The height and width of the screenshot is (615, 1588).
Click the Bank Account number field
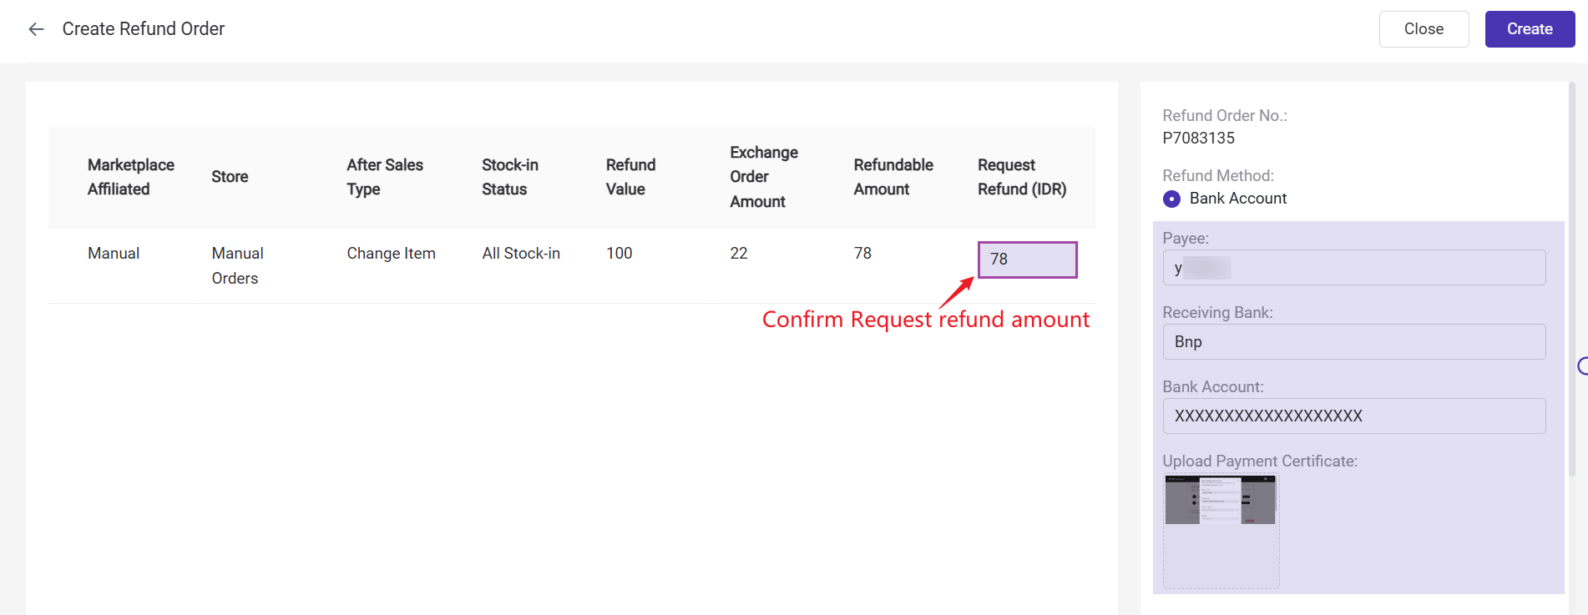tap(1353, 416)
